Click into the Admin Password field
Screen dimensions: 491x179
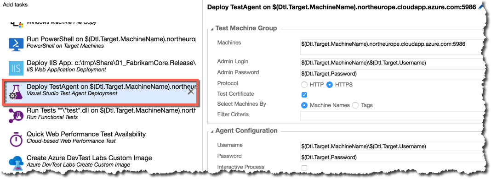[x=392, y=74]
